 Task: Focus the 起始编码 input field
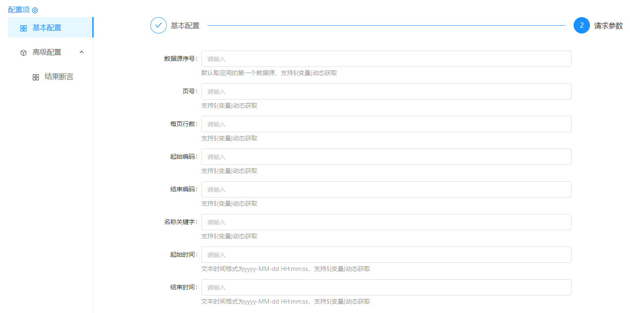coord(386,157)
